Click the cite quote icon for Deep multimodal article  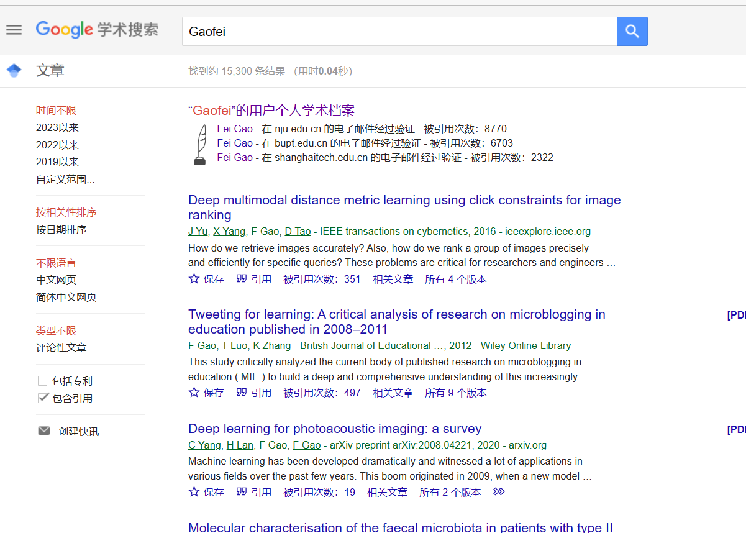242,279
